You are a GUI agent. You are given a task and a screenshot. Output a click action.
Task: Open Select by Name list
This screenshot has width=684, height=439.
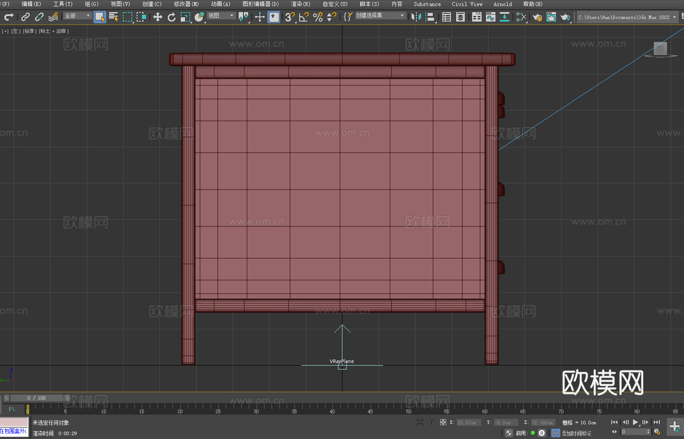(114, 17)
